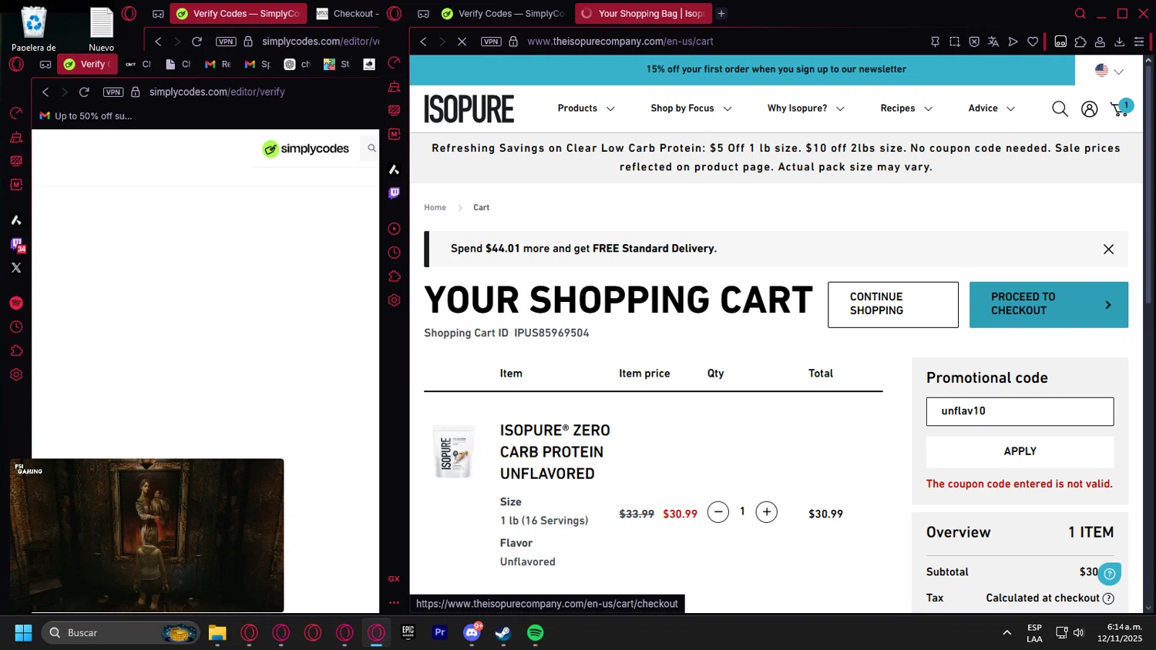Open Isopure Zero Carb Protein Unflavored product link
This screenshot has width=1156, height=650.
pyautogui.click(x=555, y=452)
